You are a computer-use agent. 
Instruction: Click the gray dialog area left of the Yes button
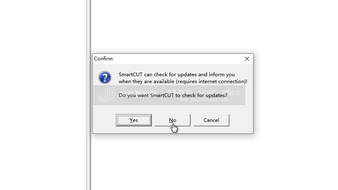(105, 120)
